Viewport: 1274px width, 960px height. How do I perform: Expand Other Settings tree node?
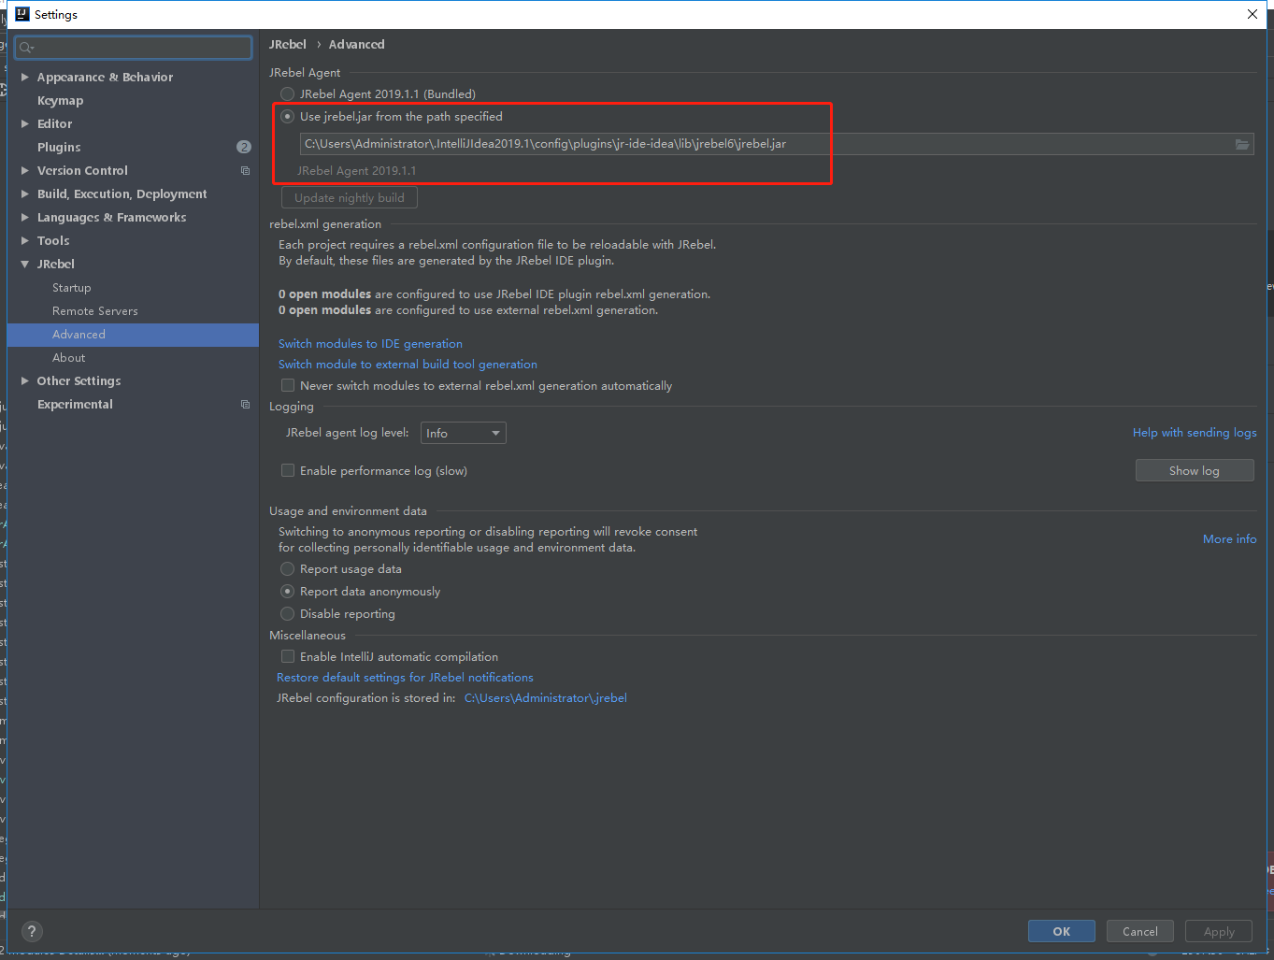click(25, 380)
